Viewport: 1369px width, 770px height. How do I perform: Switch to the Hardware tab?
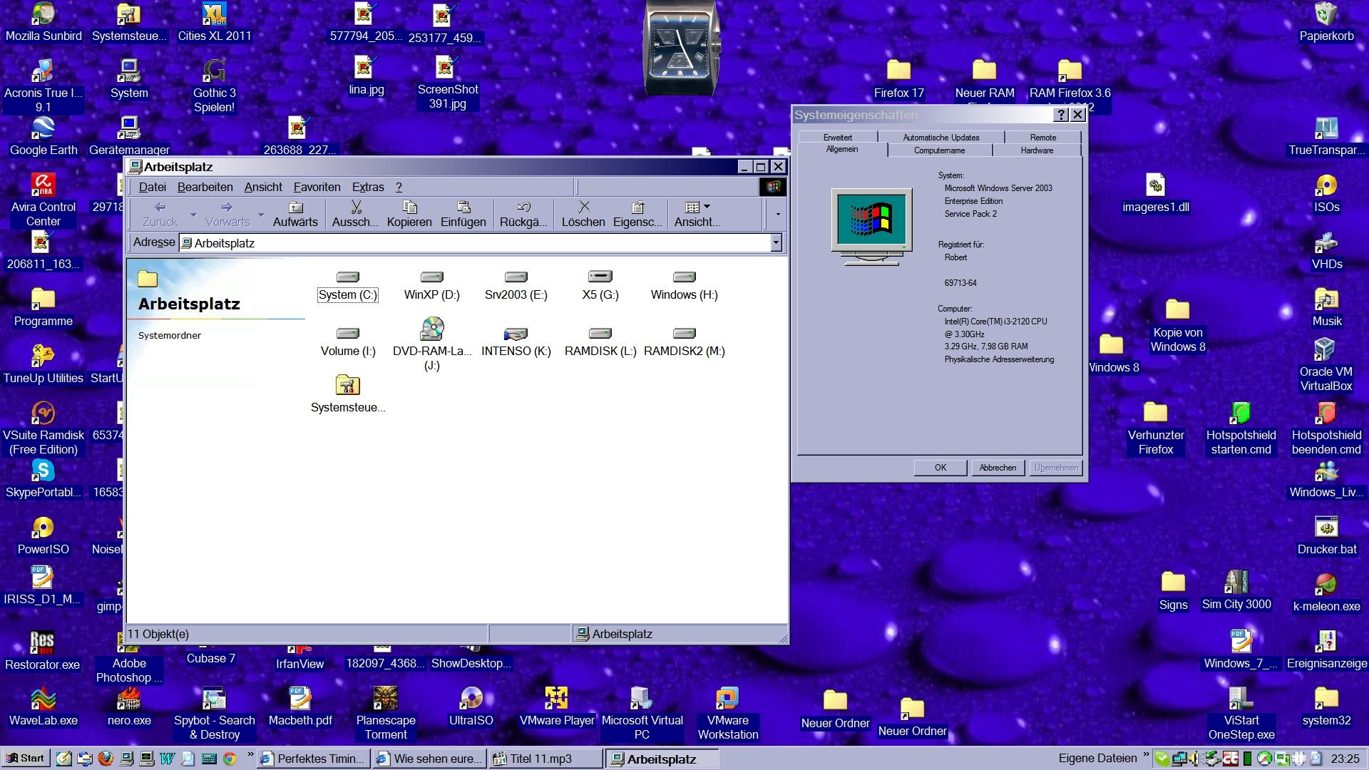[x=1037, y=150]
